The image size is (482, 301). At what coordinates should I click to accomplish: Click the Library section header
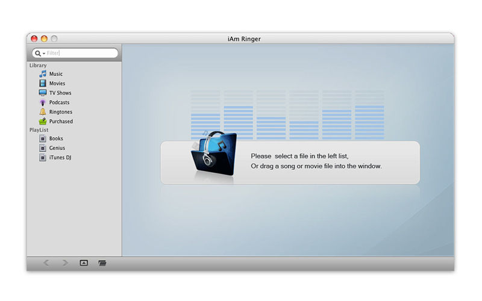click(38, 66)
